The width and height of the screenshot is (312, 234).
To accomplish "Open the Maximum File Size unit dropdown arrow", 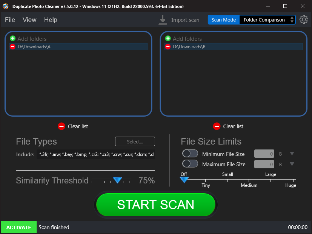I will (x=292, y=164).
